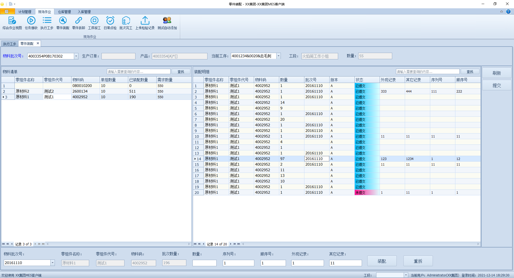Switch to the 入库管理 ribbon tab
The image size is (514, 278).
pyautogui.click(x=84, y=12)
